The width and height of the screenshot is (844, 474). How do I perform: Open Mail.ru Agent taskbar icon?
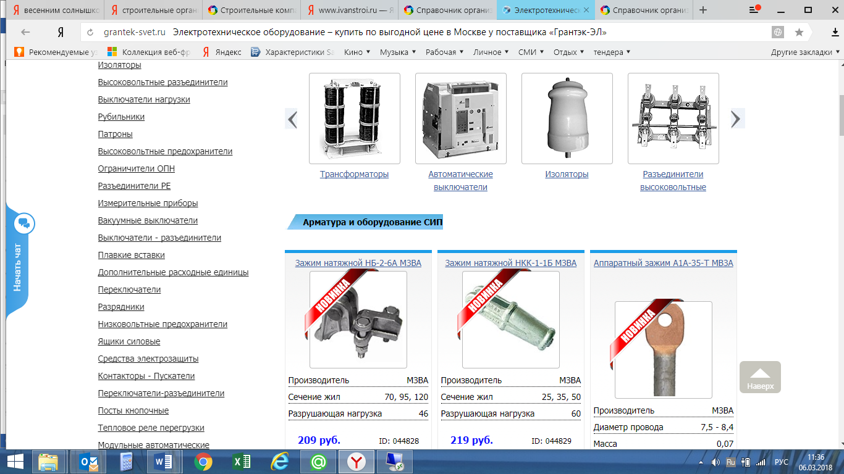[x=318, y=461]
